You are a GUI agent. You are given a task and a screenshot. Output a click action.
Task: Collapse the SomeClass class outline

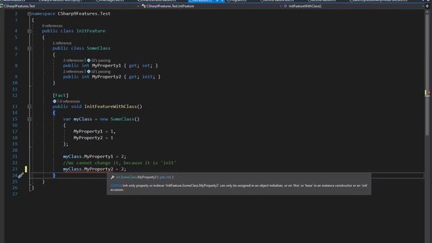(x=30, y=48)
